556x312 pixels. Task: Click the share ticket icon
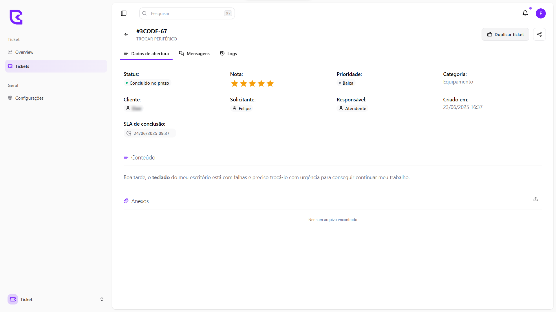click(x=539, y=34)
